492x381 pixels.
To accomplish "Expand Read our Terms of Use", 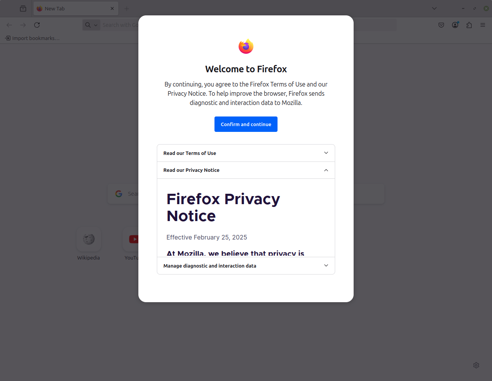I will tap(246, 153).
